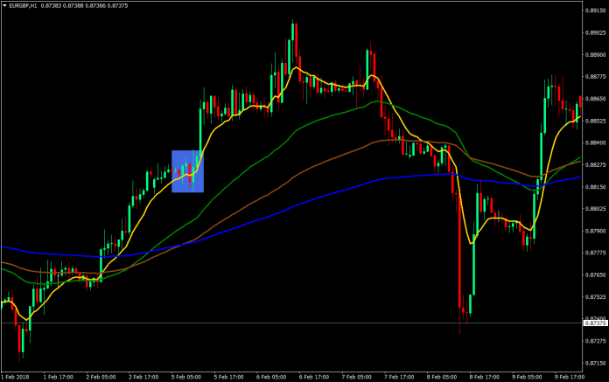609x382 pixels.
Task: Click the 6 Feb 17:00 time label
Action: click(313, 377)
